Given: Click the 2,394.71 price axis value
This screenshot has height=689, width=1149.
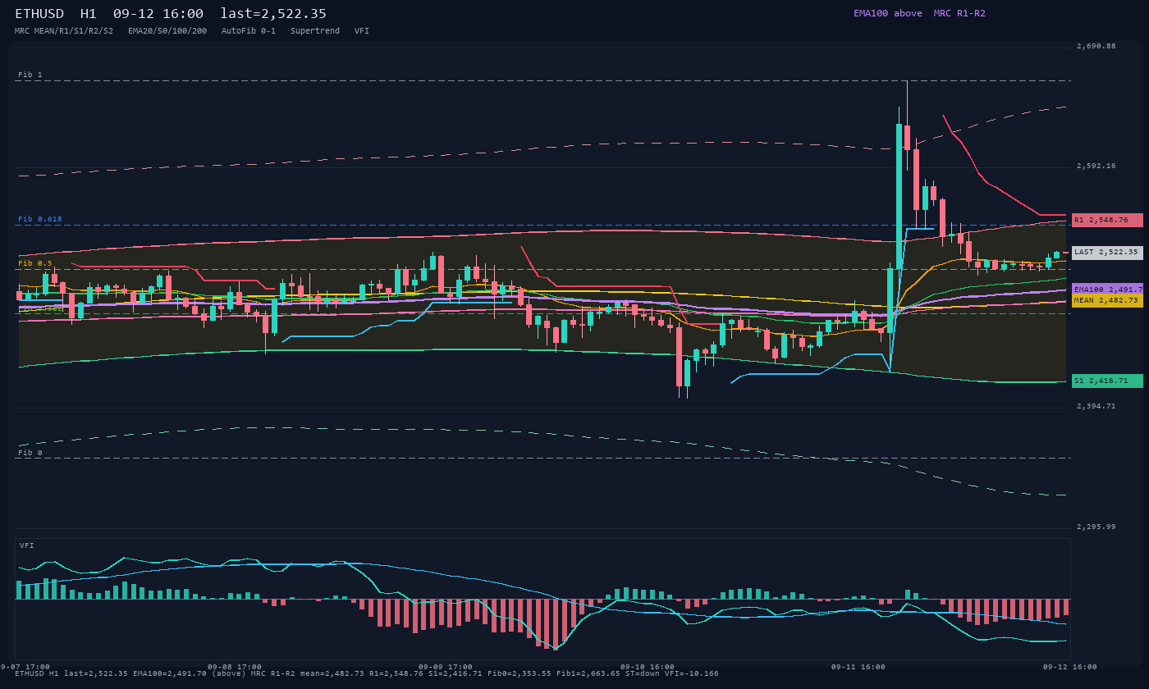Looking at the screenshot, I should pyautogui.click(x=1096, y=406).
